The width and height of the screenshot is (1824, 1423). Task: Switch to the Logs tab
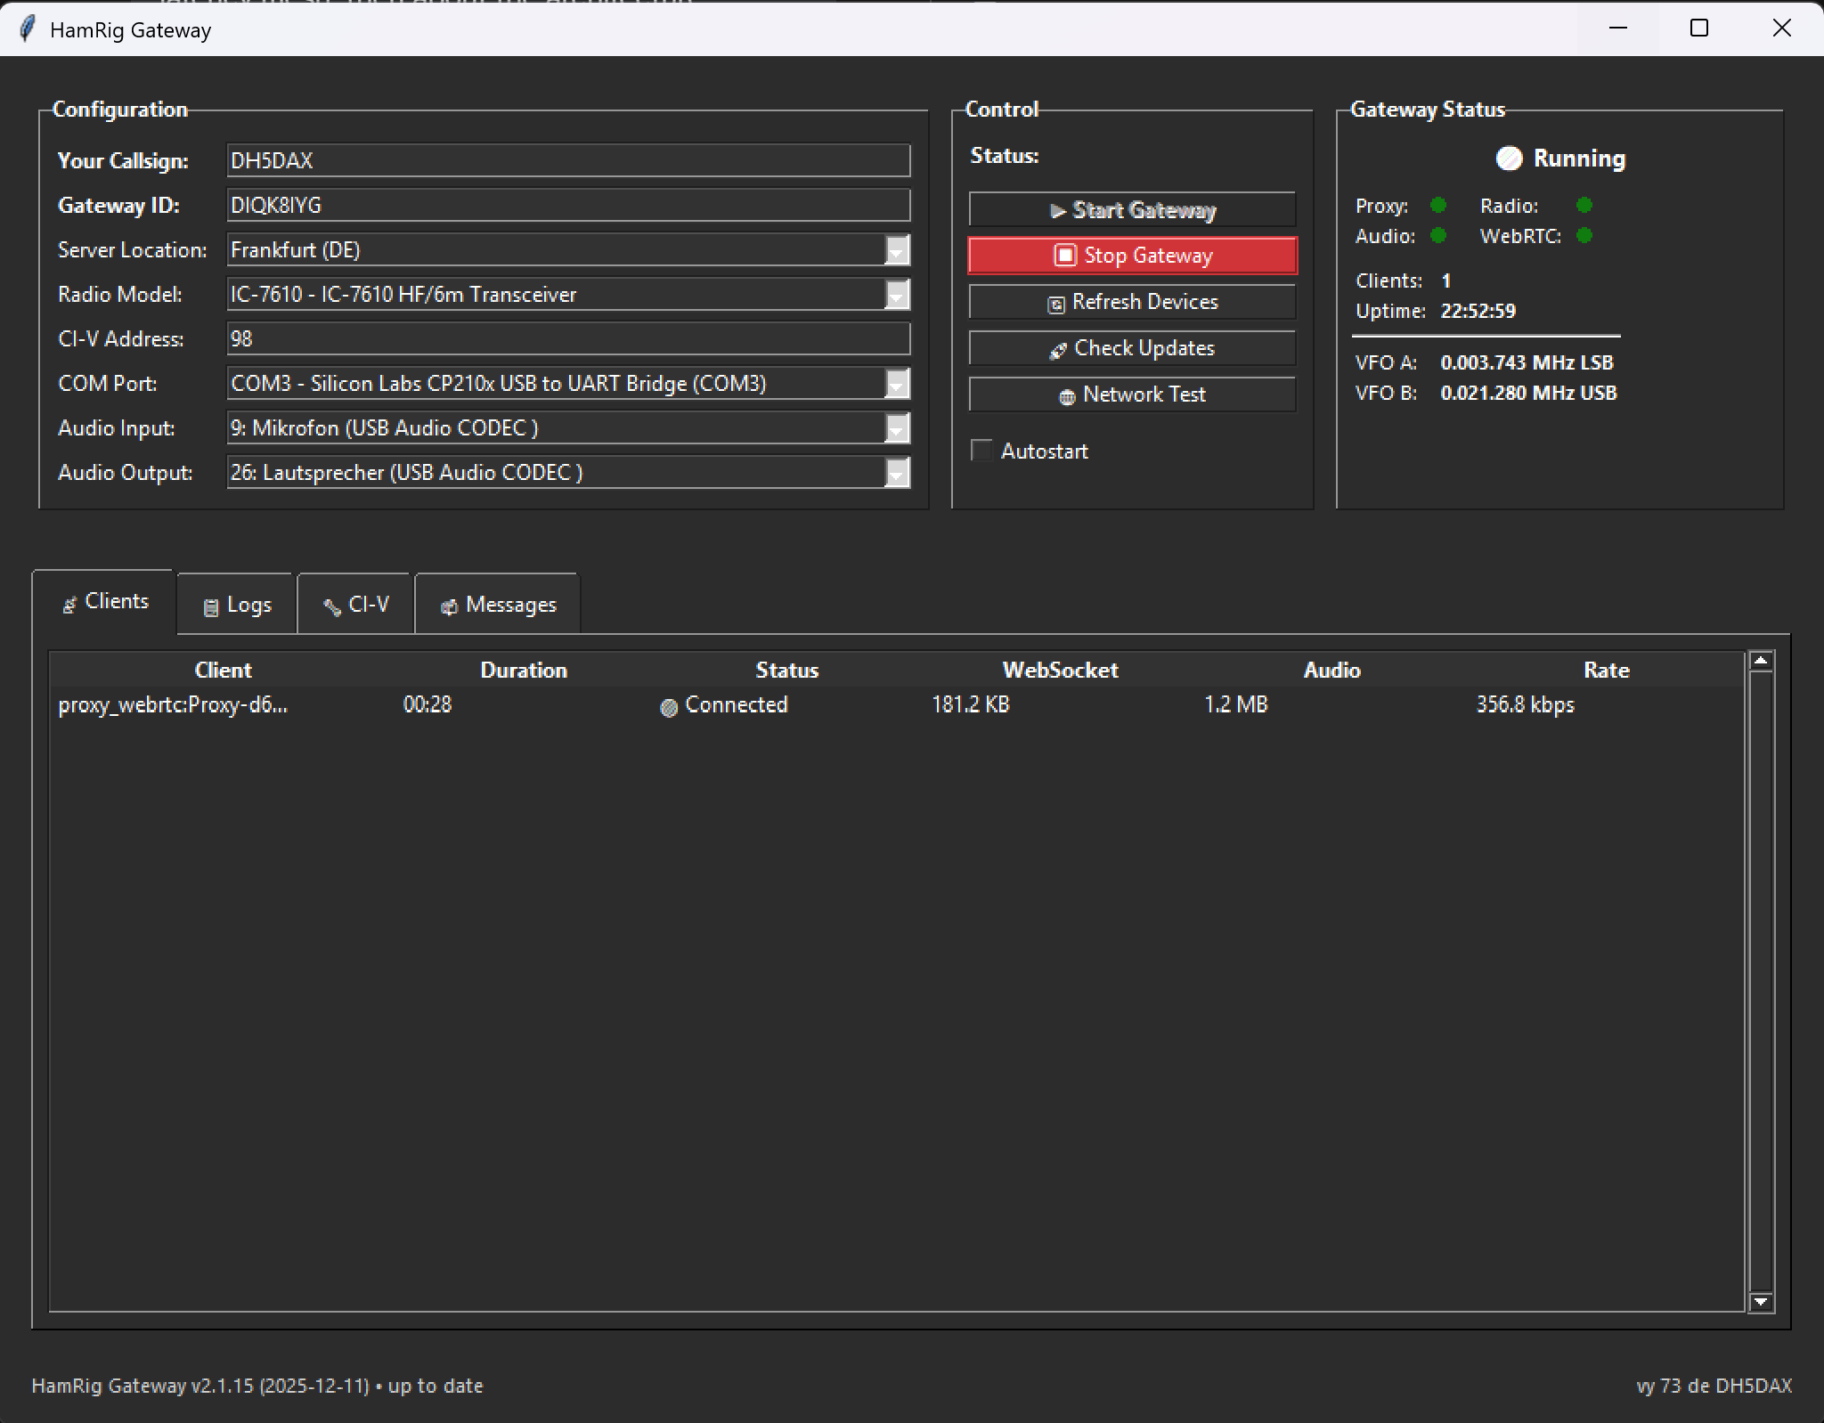(x=235, y=604)
